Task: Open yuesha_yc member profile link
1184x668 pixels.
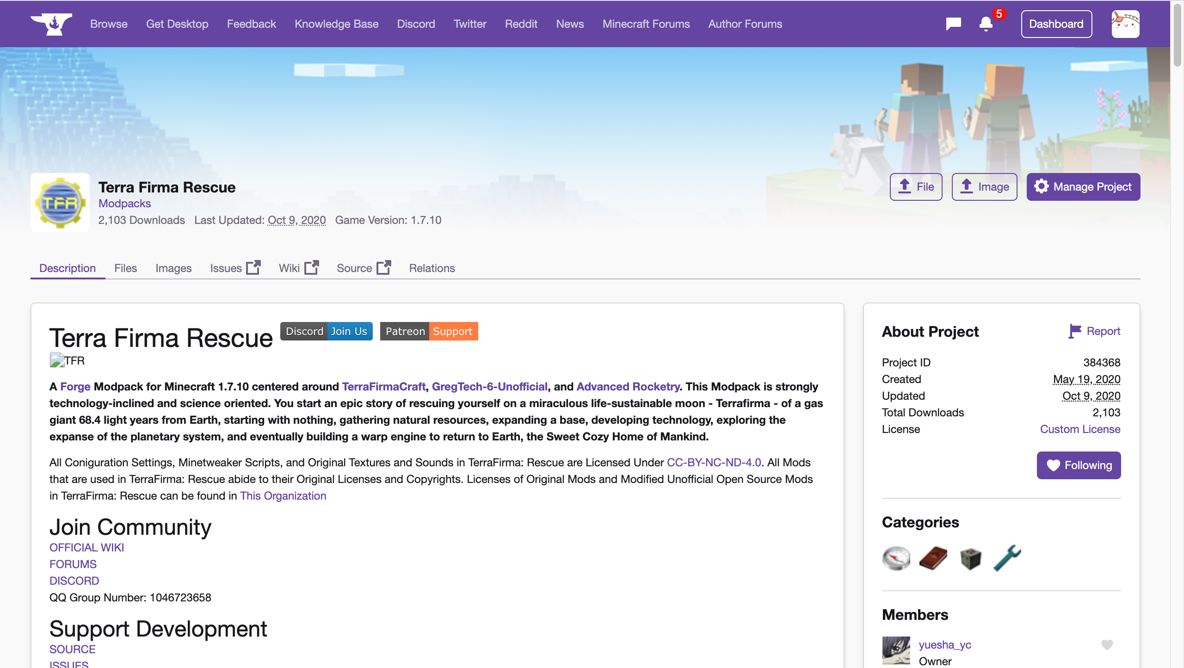Action: tap(945, 645)
